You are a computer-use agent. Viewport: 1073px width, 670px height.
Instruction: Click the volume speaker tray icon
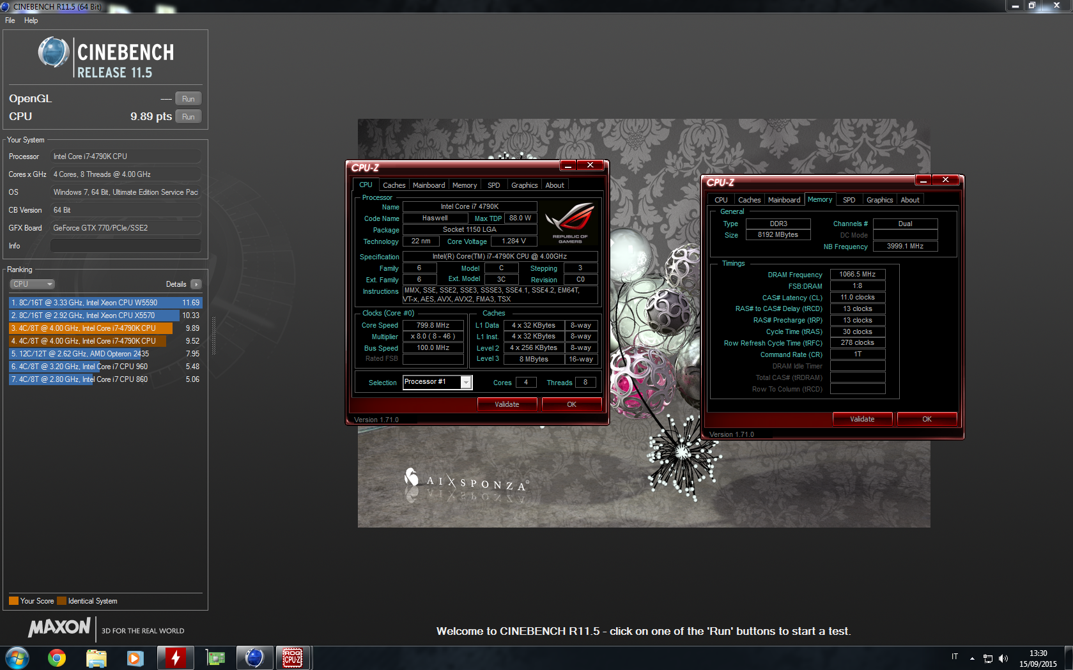pyautogui.click(x=1003, y=659)
